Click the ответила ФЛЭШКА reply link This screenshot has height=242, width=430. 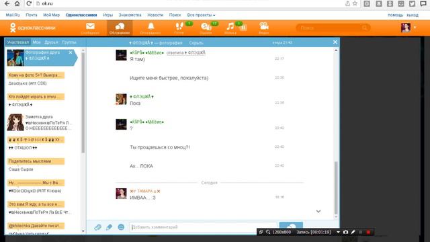[186, 52]
